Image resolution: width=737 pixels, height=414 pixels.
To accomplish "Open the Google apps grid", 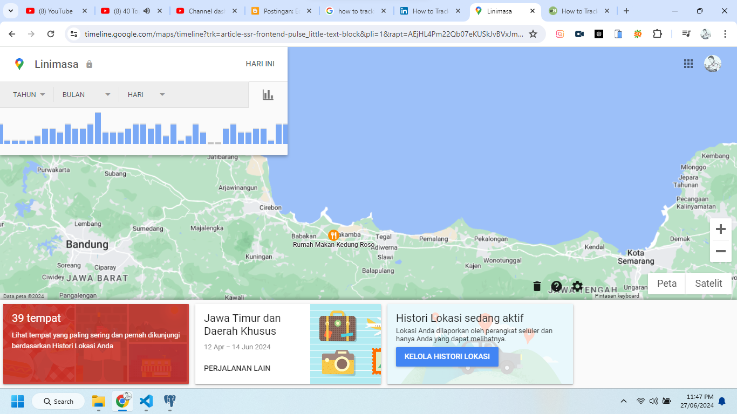I will coord(688,64).
